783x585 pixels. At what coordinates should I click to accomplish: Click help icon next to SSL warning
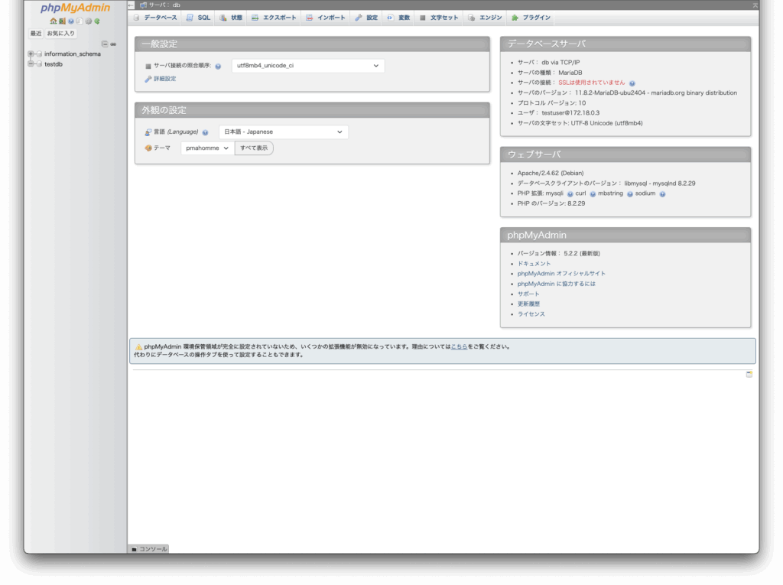632,83
